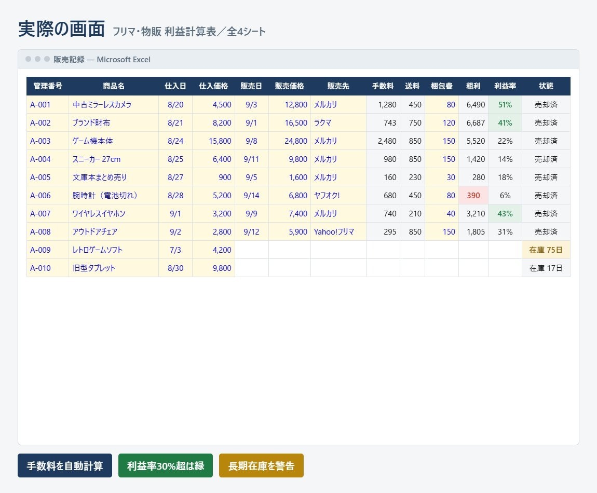Select the 7/3 purchase date cell
This screenshot has width=597, height=493.
point(175,250)
